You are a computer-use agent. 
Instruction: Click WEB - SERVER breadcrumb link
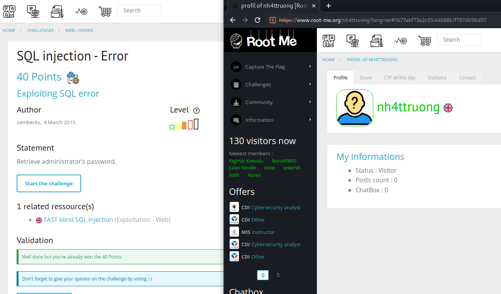79,30
